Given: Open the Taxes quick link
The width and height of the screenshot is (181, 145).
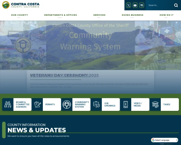Looking at the screenshot, I should [164, 105].
